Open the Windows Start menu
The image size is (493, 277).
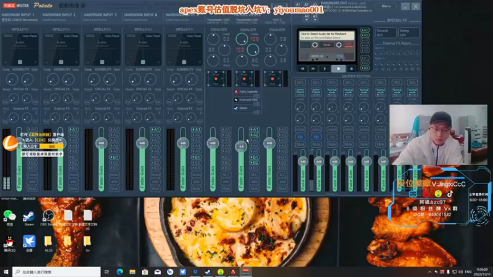[x=6, y=271]
